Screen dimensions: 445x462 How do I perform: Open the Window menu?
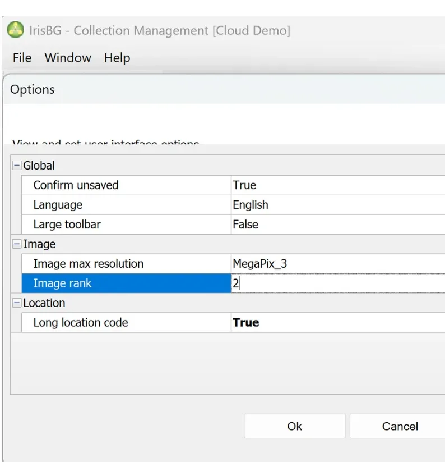[x=68, y=58]
